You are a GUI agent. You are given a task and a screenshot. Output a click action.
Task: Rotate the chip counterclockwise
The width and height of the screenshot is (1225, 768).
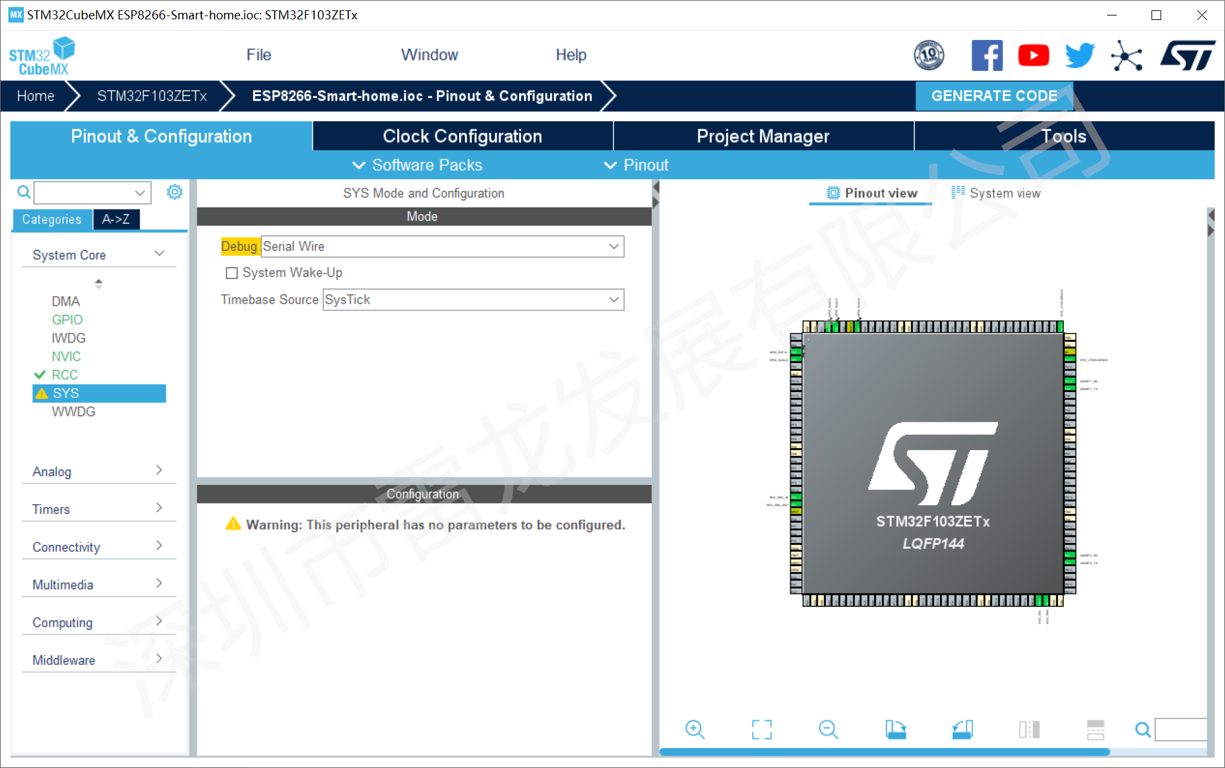[963, 729]
